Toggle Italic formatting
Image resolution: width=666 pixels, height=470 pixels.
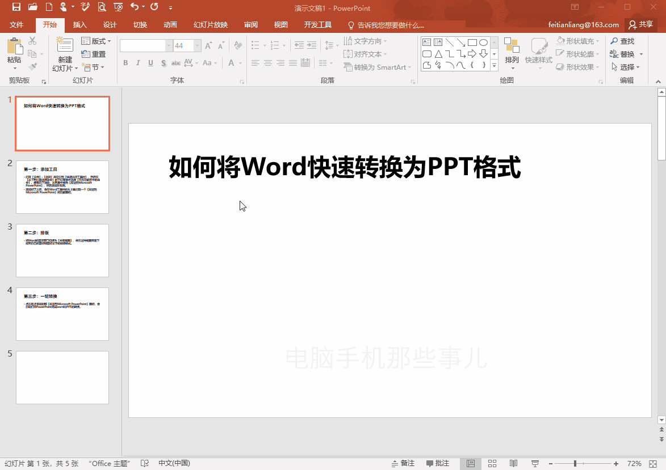point(138,63)
